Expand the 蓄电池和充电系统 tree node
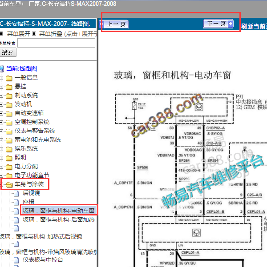The width and height of the screenshot is (267, 267). click(x=1, y=140)
